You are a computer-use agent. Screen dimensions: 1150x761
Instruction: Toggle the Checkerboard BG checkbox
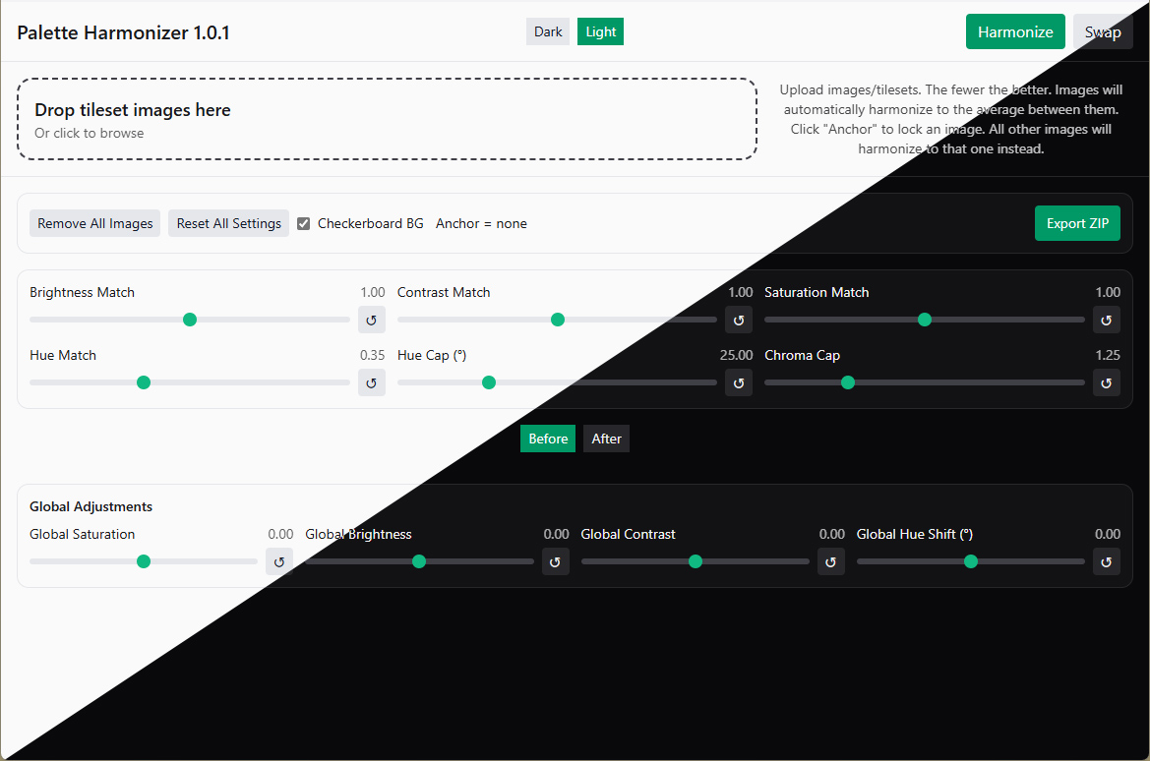point(304,223)
